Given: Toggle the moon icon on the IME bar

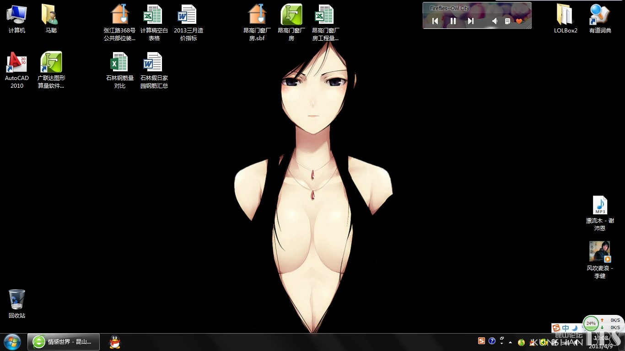Looking at the screenshot, I should click(575, 328).
